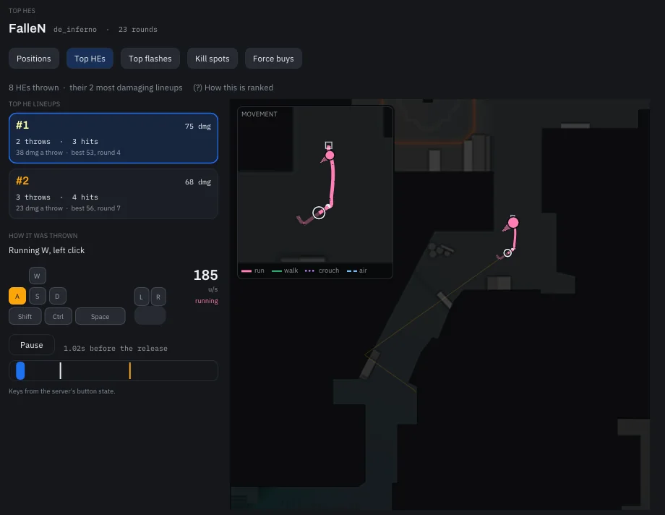The width and height of the screenshot is (665, 515).
Task: Switch to the Top flashes tab
Action: coord(150,59)
